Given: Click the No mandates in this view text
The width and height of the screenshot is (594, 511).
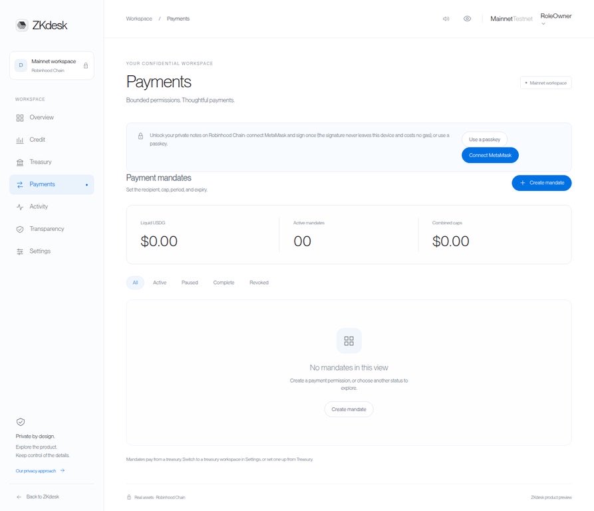Looking at the screenshot, I should click(x=349, y=367).
